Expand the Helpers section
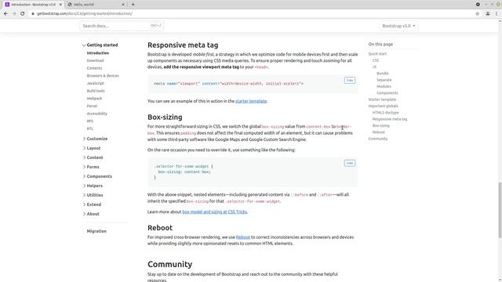Viewport: 502px width, 282px height. (93, 186)
